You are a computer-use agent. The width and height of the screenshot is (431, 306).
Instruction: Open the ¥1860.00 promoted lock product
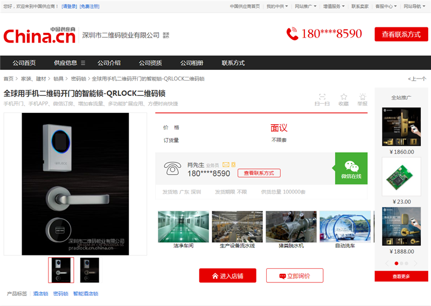[x=401, y=126]
